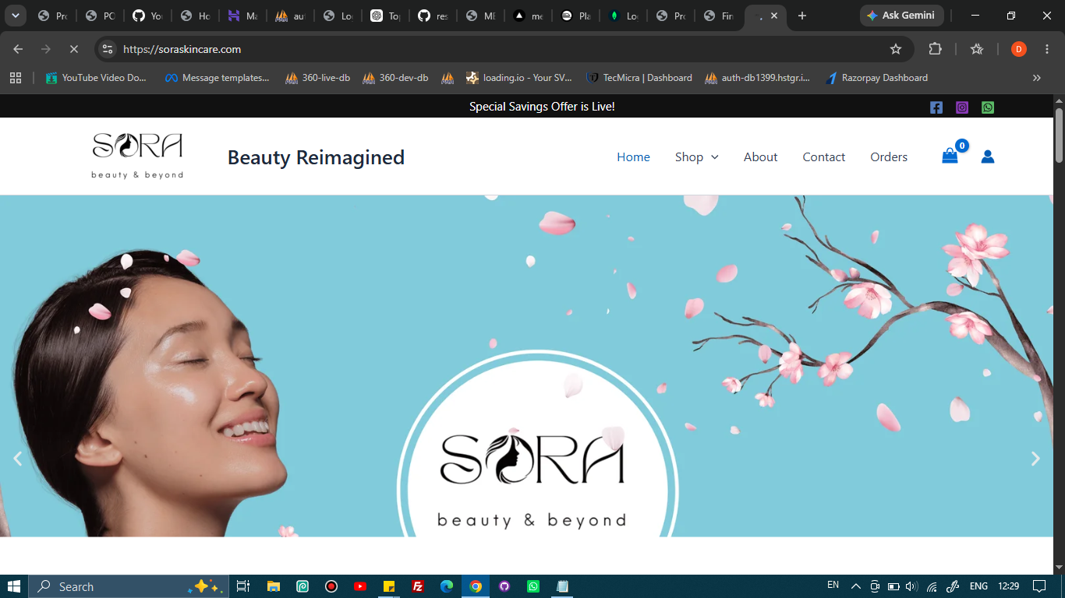Show the previous slide arrow
This screenshot has height=598, width=1065.
pos(18,459)
